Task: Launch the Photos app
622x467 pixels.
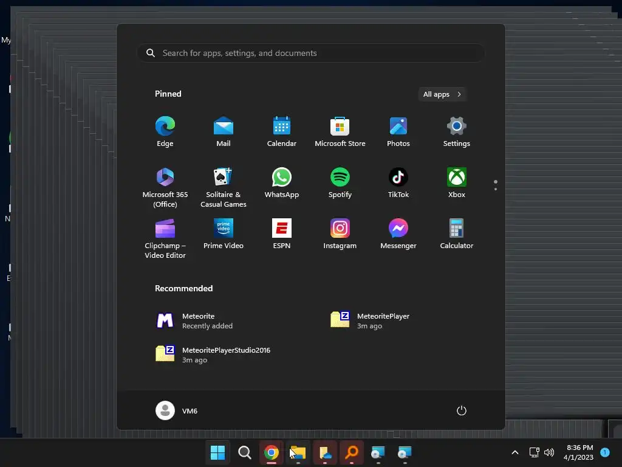Action: point(398,132)
